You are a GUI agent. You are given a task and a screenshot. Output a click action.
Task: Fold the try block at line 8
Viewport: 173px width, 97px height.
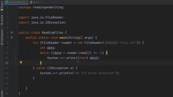coord(17,43)
